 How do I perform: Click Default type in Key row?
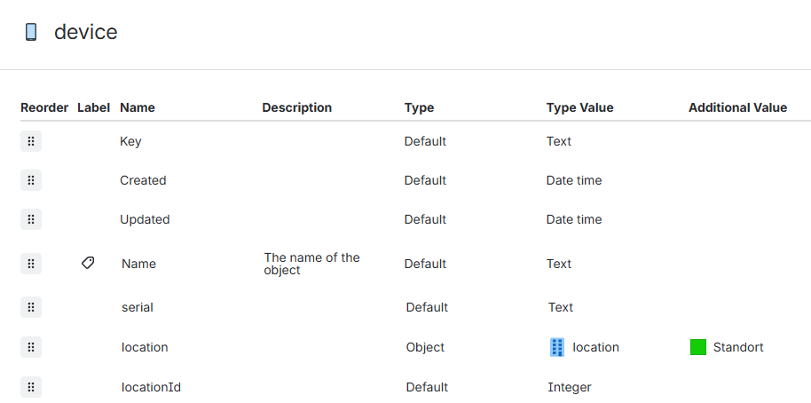click(425, 141)
